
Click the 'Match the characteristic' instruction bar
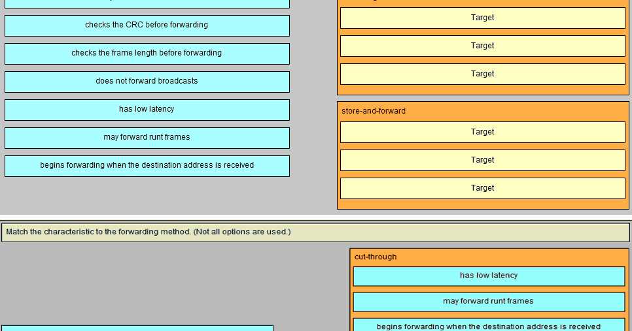pos(315,232)
